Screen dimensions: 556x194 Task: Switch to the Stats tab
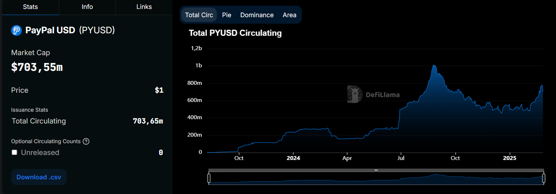pos(30,7)
